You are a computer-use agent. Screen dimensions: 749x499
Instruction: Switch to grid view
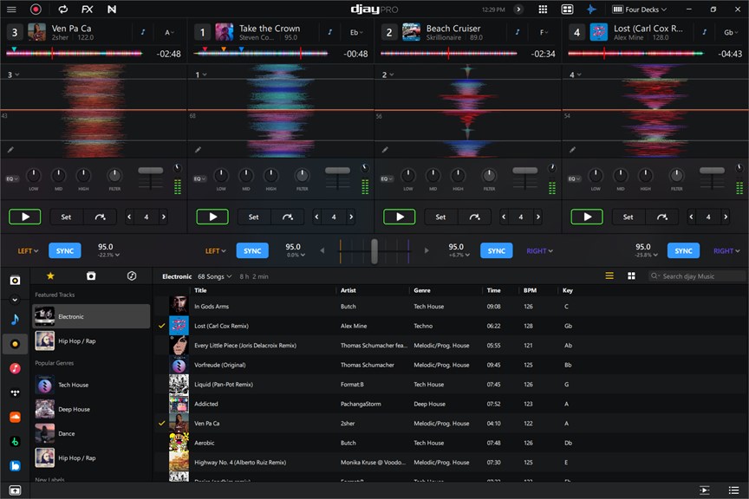(631, 276)
